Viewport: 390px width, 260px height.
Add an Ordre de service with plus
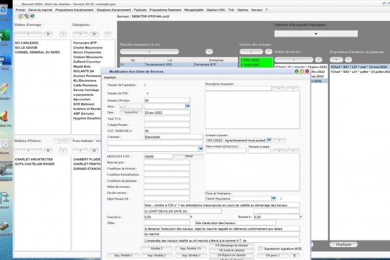pos(294,60)
